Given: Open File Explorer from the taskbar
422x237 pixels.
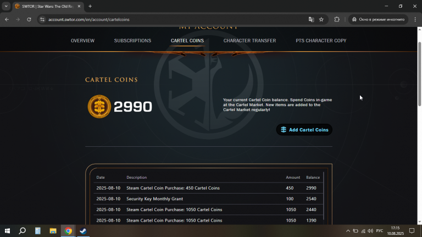Looking at the screenshot, I should tap(53, 231).
